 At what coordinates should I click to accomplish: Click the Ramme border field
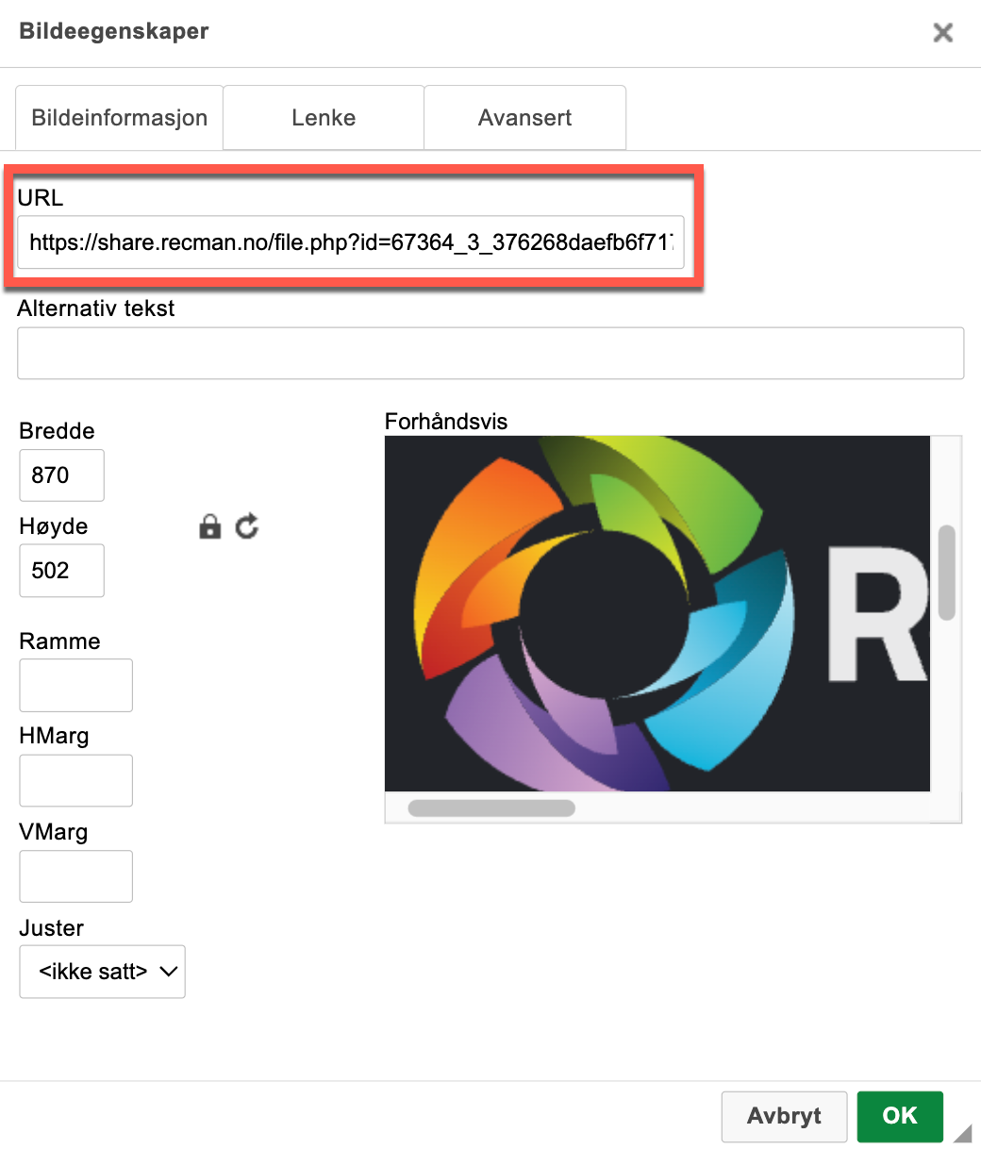click(x=75, y=685)
